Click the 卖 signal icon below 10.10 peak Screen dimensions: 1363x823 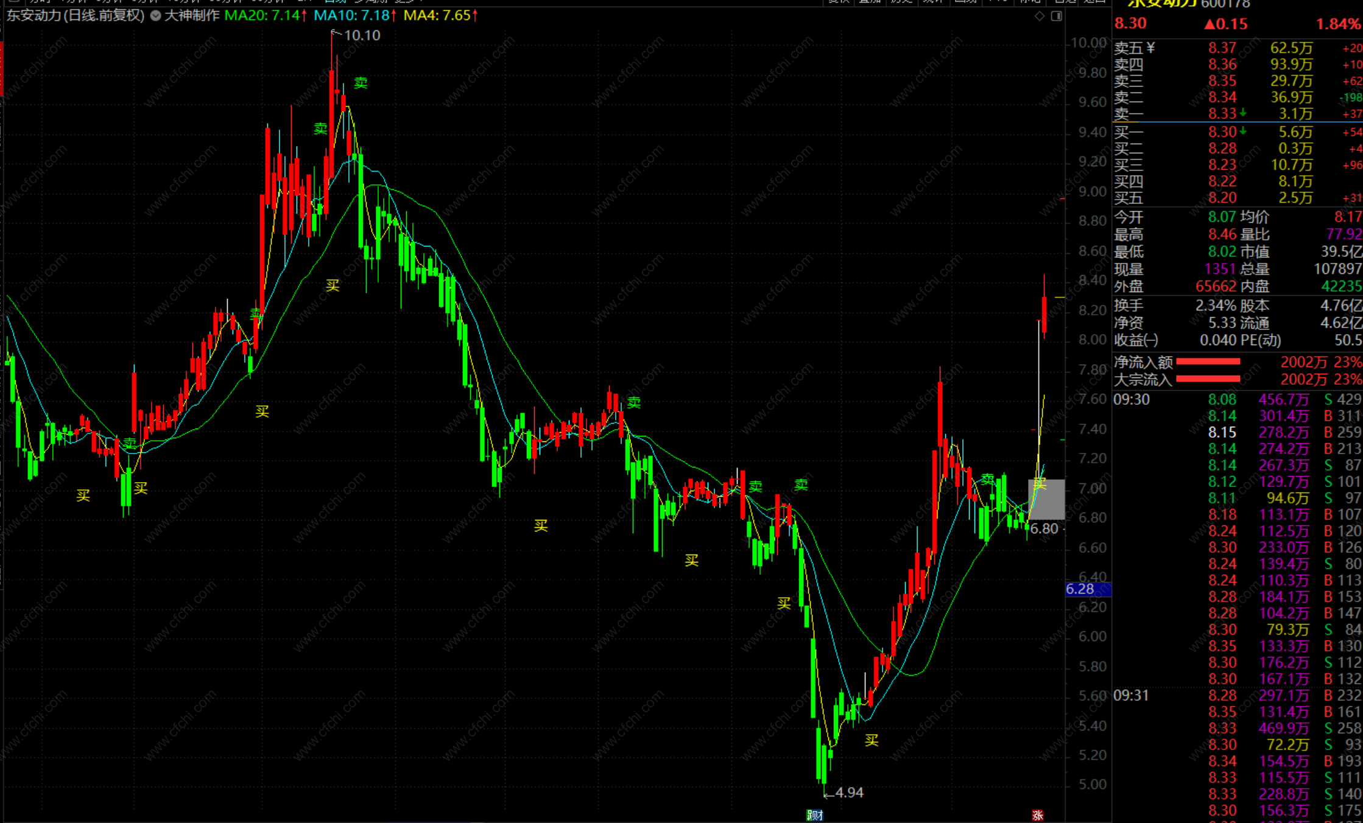pyautogui.click(x=361, y=83)
